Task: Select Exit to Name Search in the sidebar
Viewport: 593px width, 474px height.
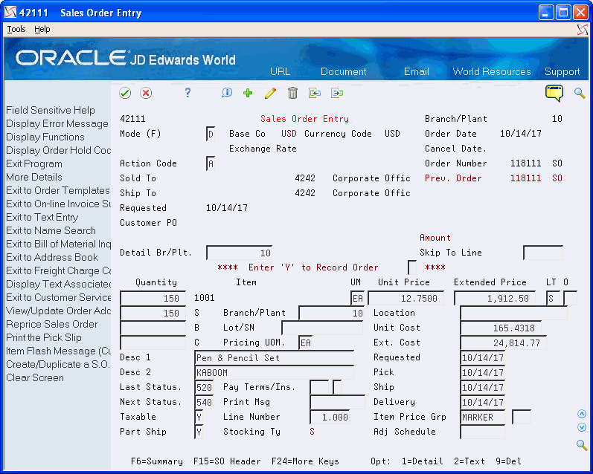Action: (51, 230)
